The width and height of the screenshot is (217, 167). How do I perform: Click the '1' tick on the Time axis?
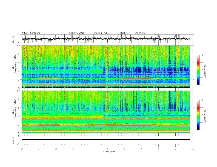coord(39,149)
